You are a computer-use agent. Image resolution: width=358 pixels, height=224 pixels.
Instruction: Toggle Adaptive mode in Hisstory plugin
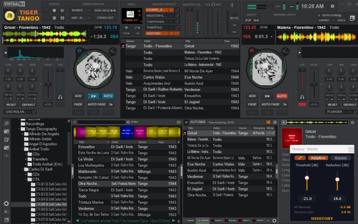(318, 158)
